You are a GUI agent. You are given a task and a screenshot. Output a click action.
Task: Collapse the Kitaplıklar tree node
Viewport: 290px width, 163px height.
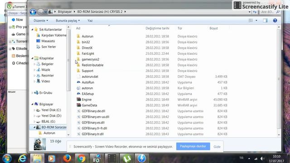pos(32,58)
